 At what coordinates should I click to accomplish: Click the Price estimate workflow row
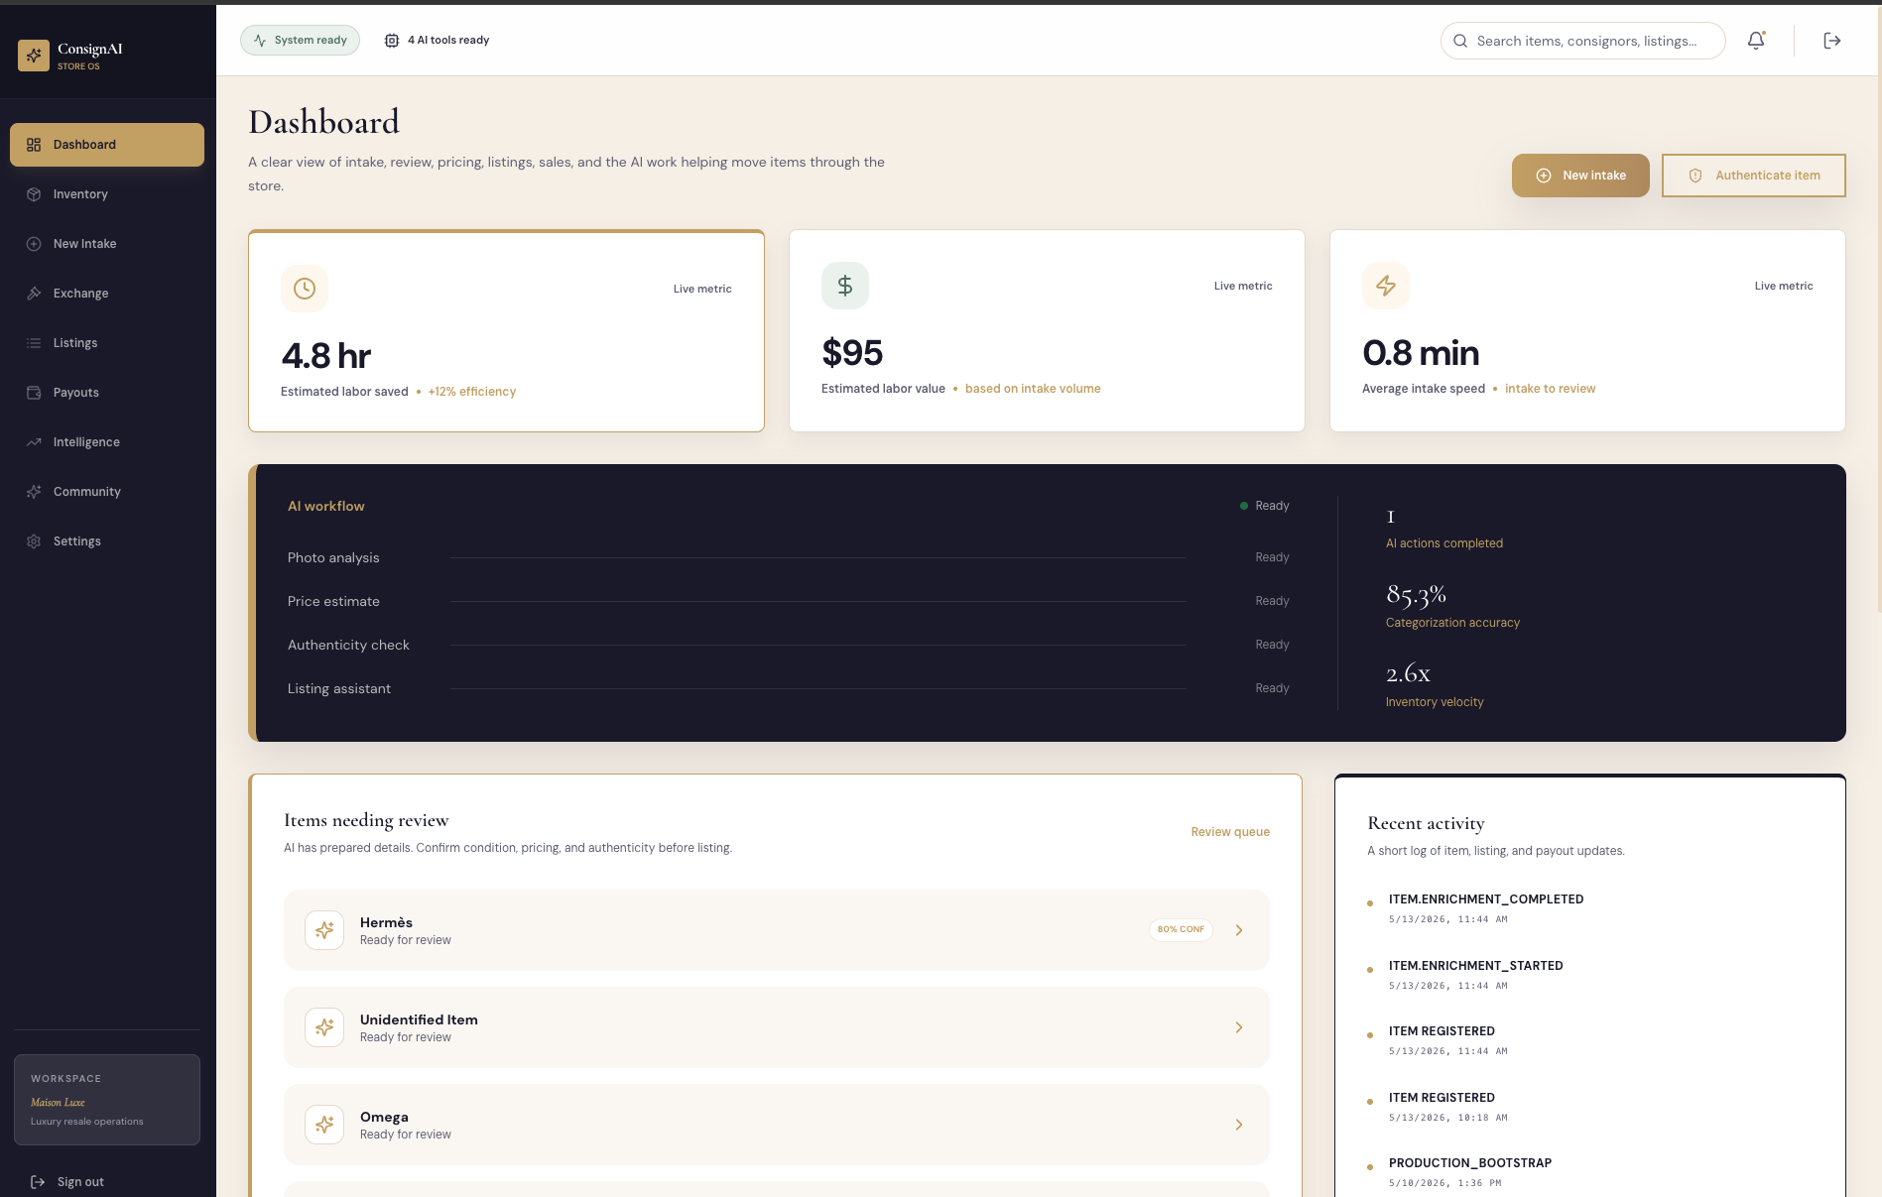pyautogui.click(x=789, y=601)
